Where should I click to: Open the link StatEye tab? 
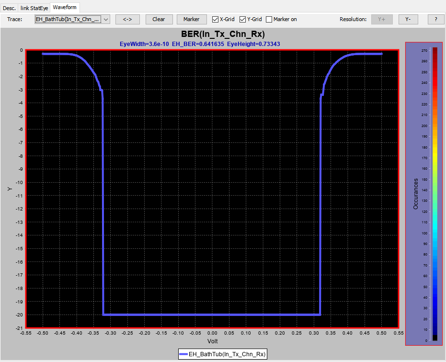tap(34, 8)
